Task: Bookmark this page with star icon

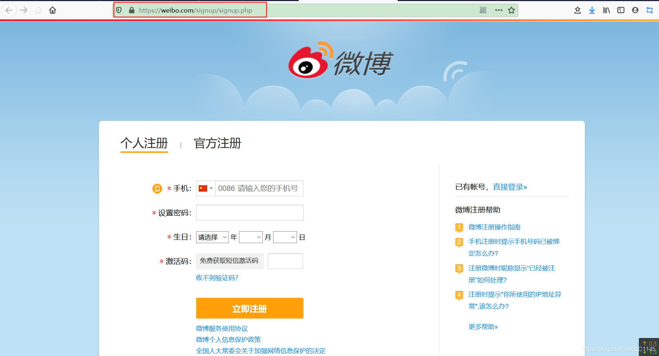Action: (x=511, y=10)
